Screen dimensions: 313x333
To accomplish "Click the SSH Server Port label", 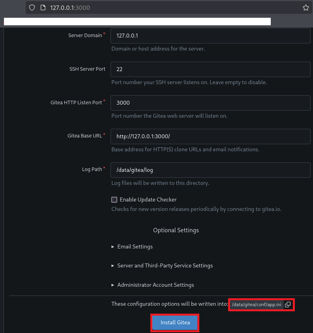I will click(87, 69).
